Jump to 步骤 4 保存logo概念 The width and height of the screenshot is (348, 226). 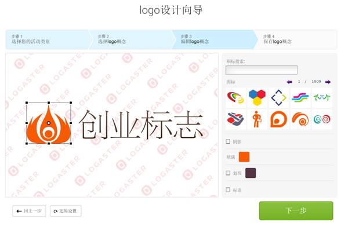tap(296, 39)
